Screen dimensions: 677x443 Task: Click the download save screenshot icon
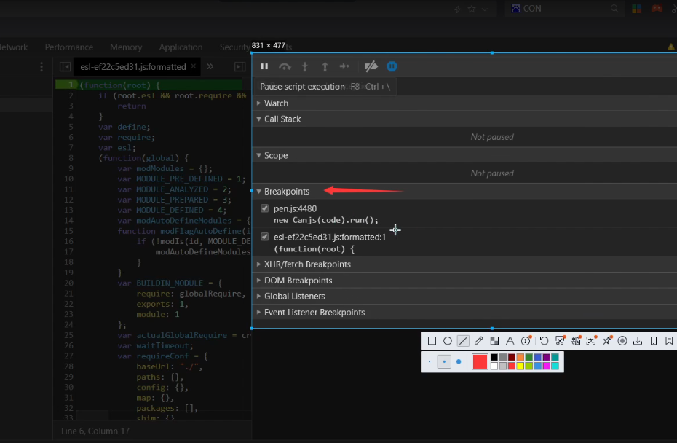(x=638, y=341)
